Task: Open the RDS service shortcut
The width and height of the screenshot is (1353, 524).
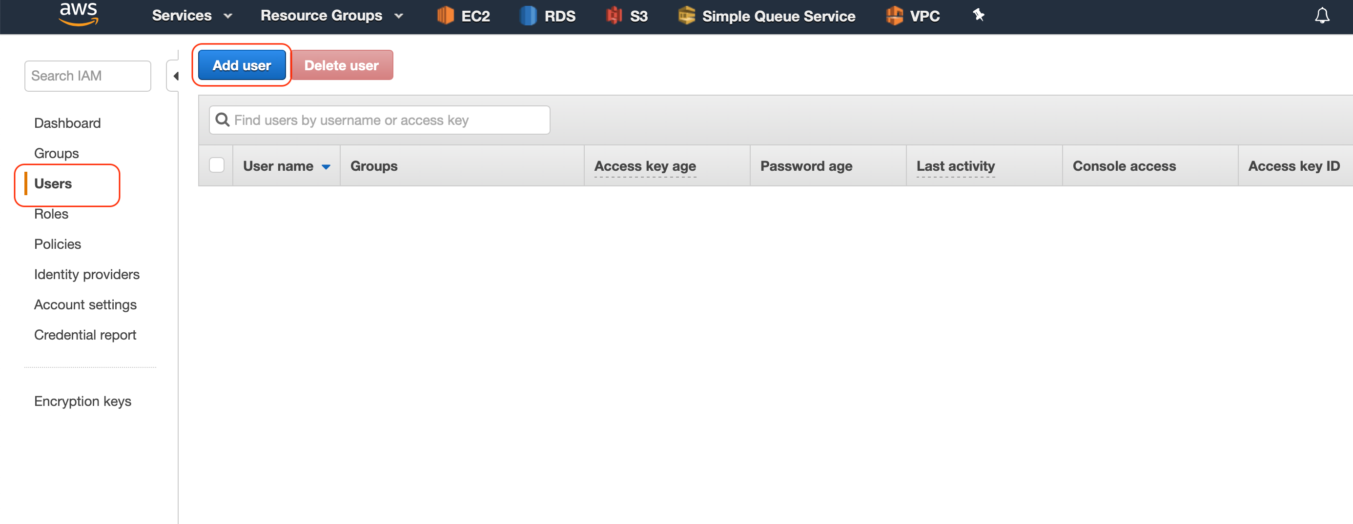Action: (548, 16)
